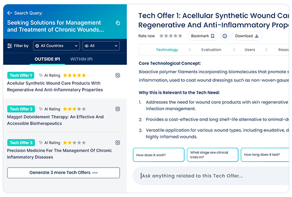Open Acellular Synthetic Wound Care Products offer
Image resolution: width=292 pixels, height=197 pixels.
[x=55, y=87]
